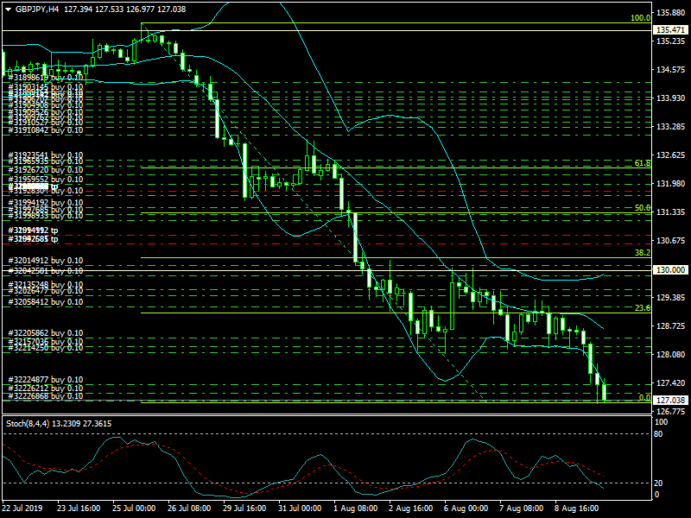
Task: Select order label #31910842 buy 0.10
Action: [46, 130]
